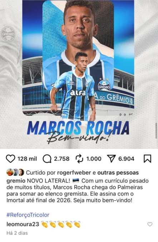This screenshot has width=158, height=242.
Task: Tap the repost arrows icon
Action: 79,159
